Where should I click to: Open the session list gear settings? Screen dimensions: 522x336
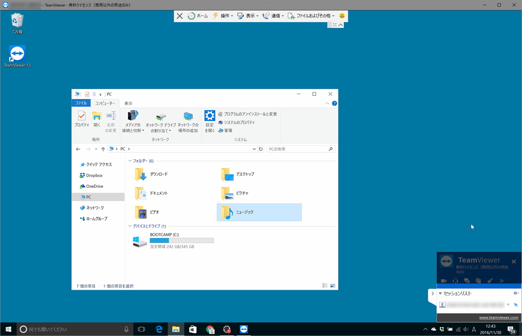[516, 293]
